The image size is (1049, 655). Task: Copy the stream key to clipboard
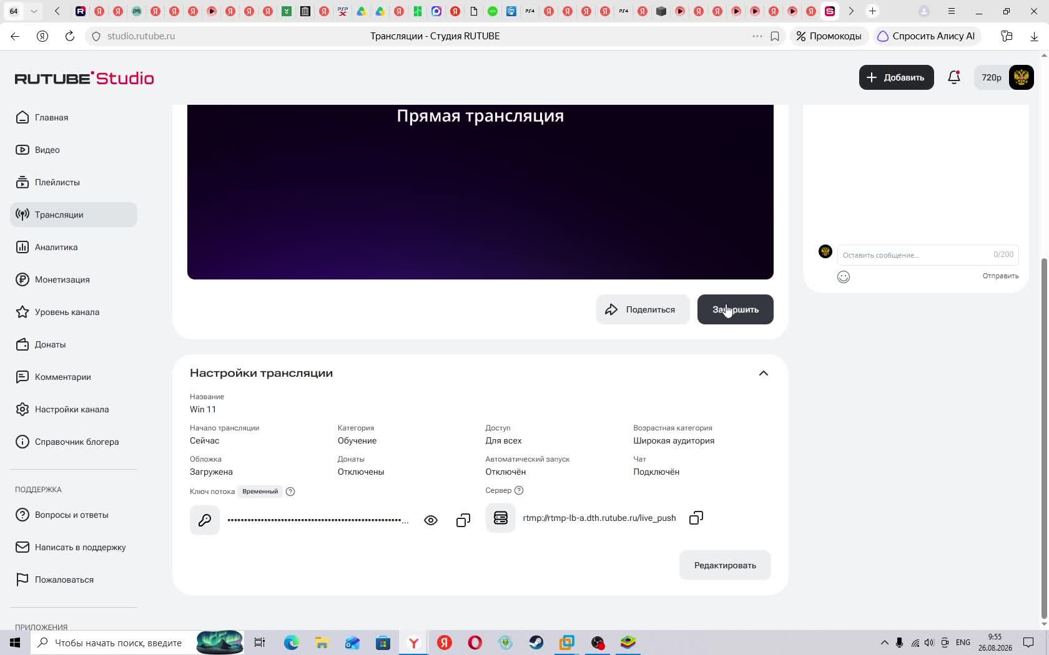tap(463, 520)
